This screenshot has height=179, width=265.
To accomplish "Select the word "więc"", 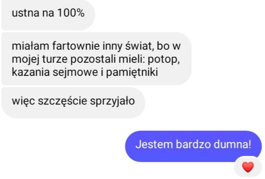I will pyautogui.click(x=23, y=102).
